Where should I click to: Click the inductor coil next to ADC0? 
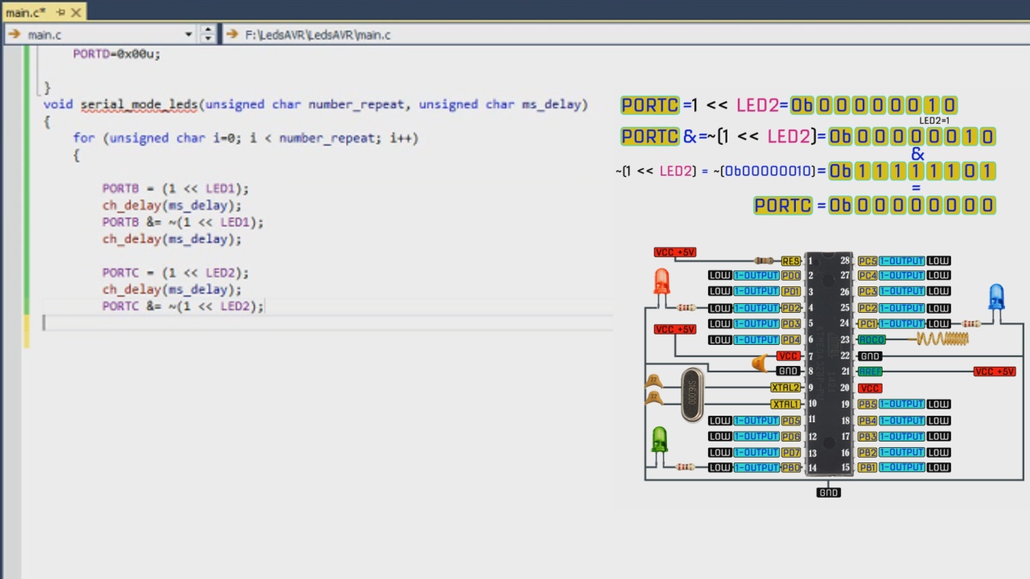click(941, 339)
